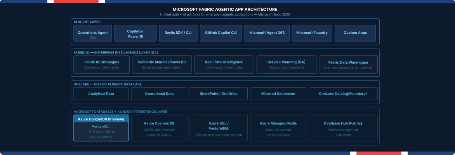This screenshot has width=455, height=155.
Task: Click the OneLake Catalog(Foundary) box
Action: [343, 93]
